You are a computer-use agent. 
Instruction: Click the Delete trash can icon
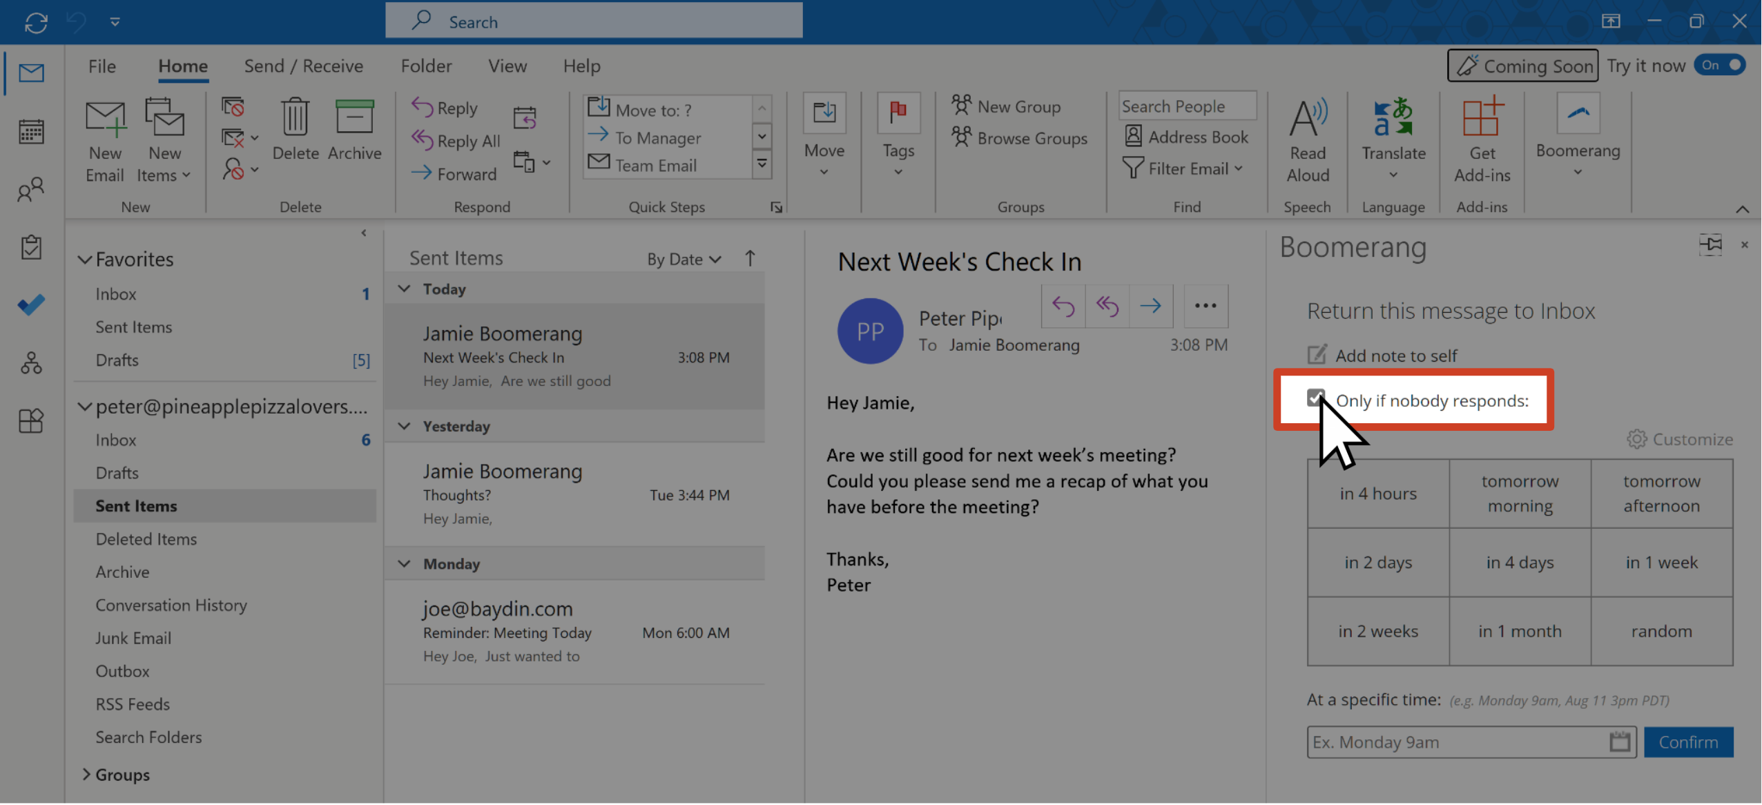(x=296, y=130)
